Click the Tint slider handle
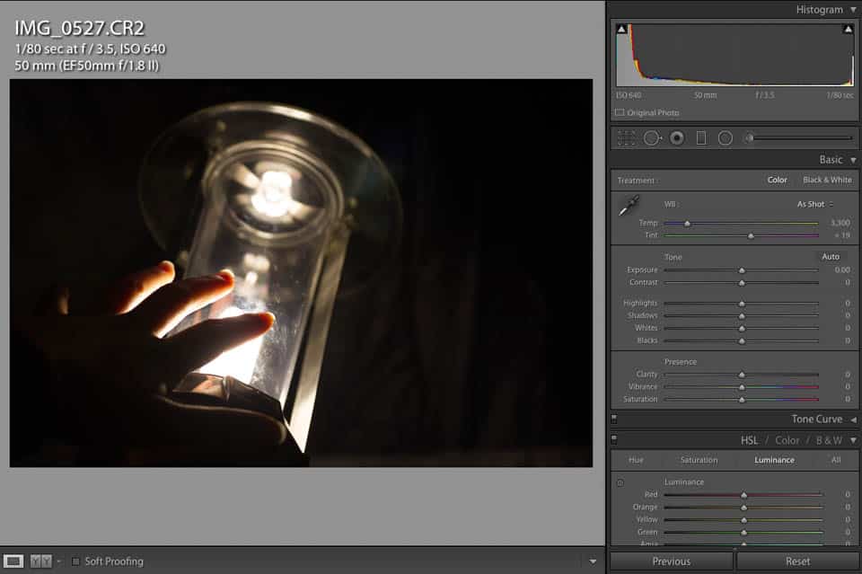This screenshot has width=862, height=574. [x=751, y=236]
